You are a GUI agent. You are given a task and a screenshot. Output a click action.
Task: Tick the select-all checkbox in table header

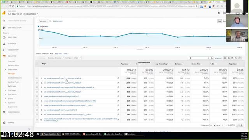coord(37,64)
